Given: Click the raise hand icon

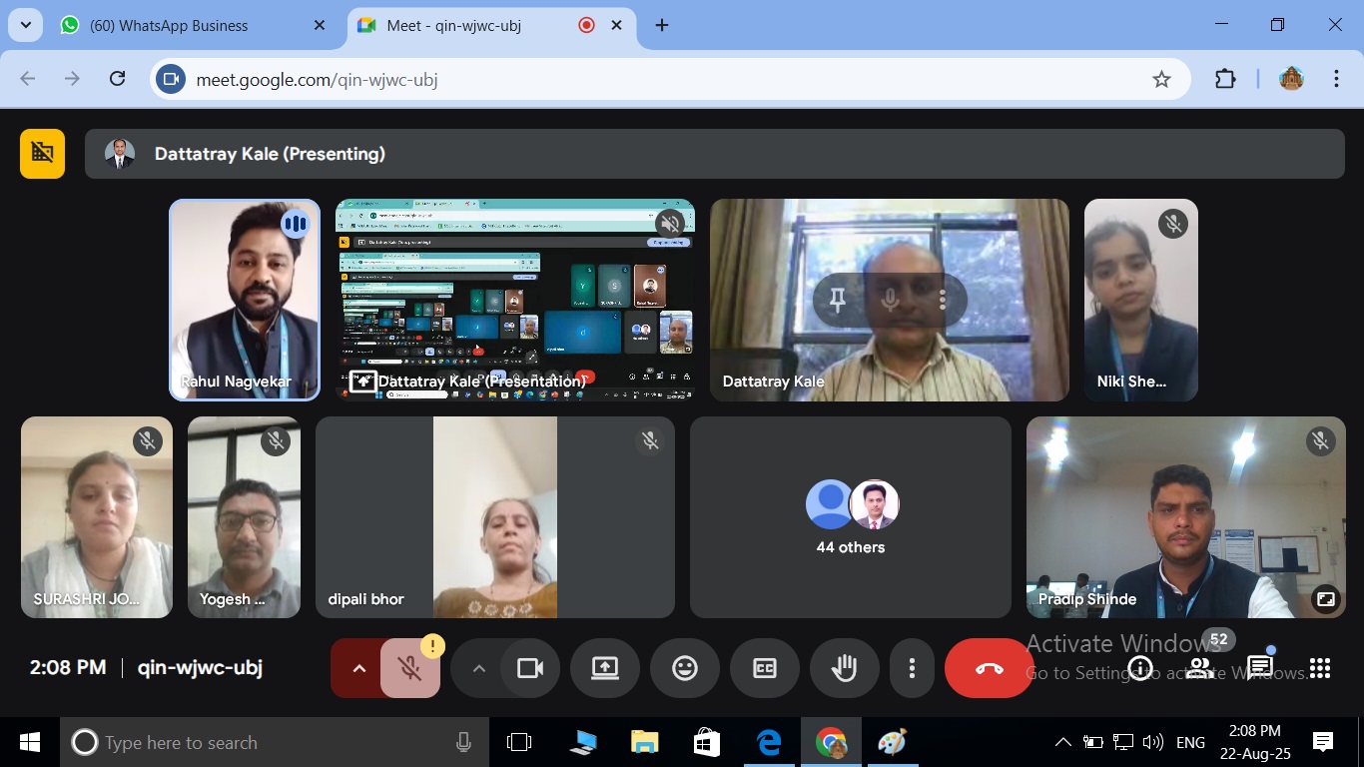Looking at the screenshot, I should click(845, 668).
